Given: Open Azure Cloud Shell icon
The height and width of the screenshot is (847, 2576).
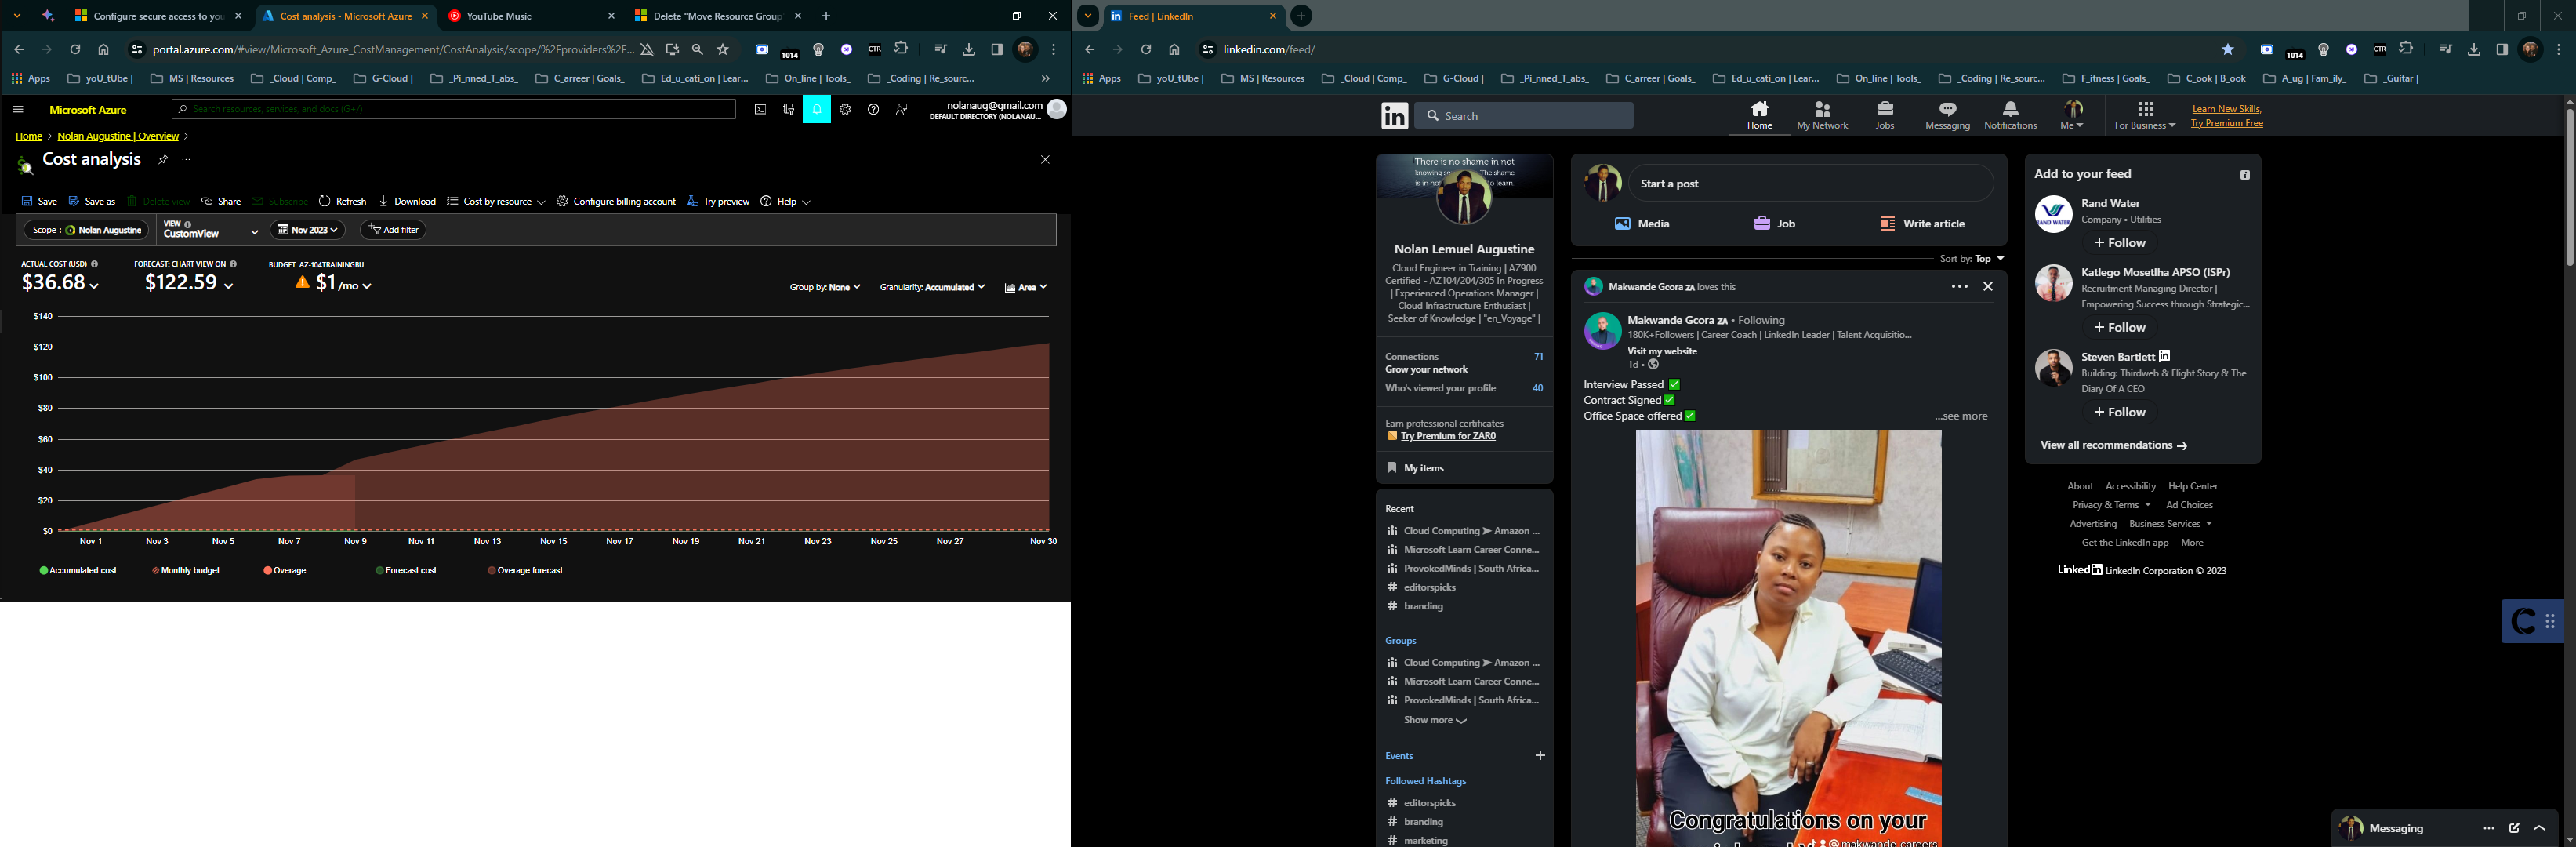Looking at the screenshot, I should coord(760,109).
